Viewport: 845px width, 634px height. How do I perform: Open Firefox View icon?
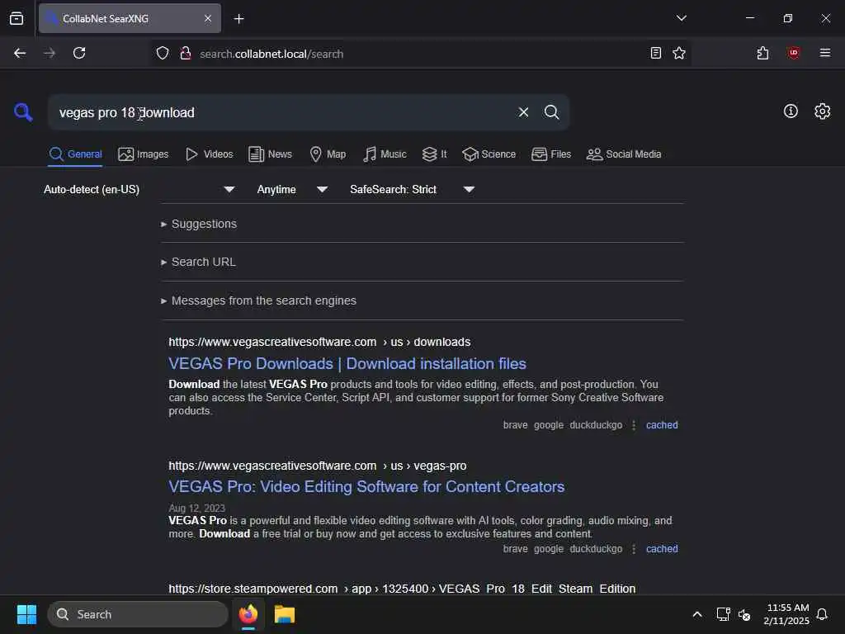[17, 18]
